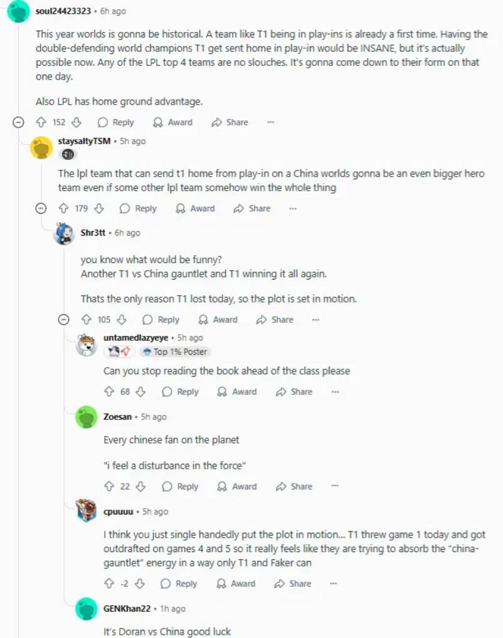Viewport: 503px width, 638px height.
Task: Upvote Zoesan's comment
Action: point(109,486)
